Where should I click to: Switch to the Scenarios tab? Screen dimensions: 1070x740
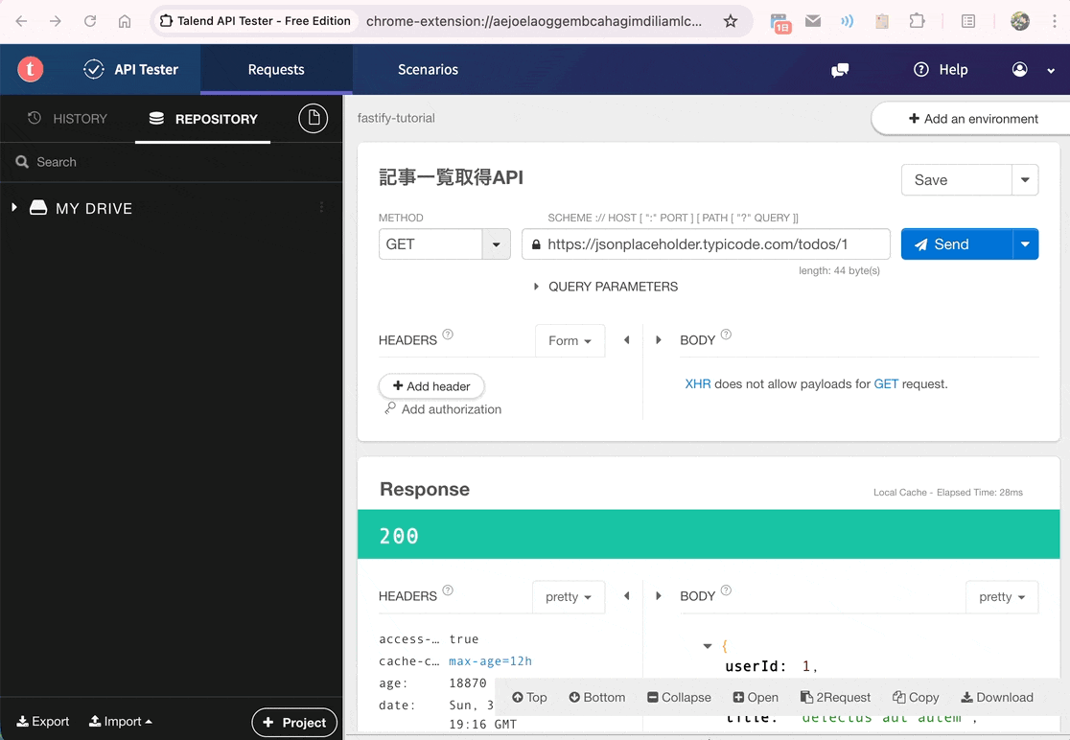(x=428, y=70)
